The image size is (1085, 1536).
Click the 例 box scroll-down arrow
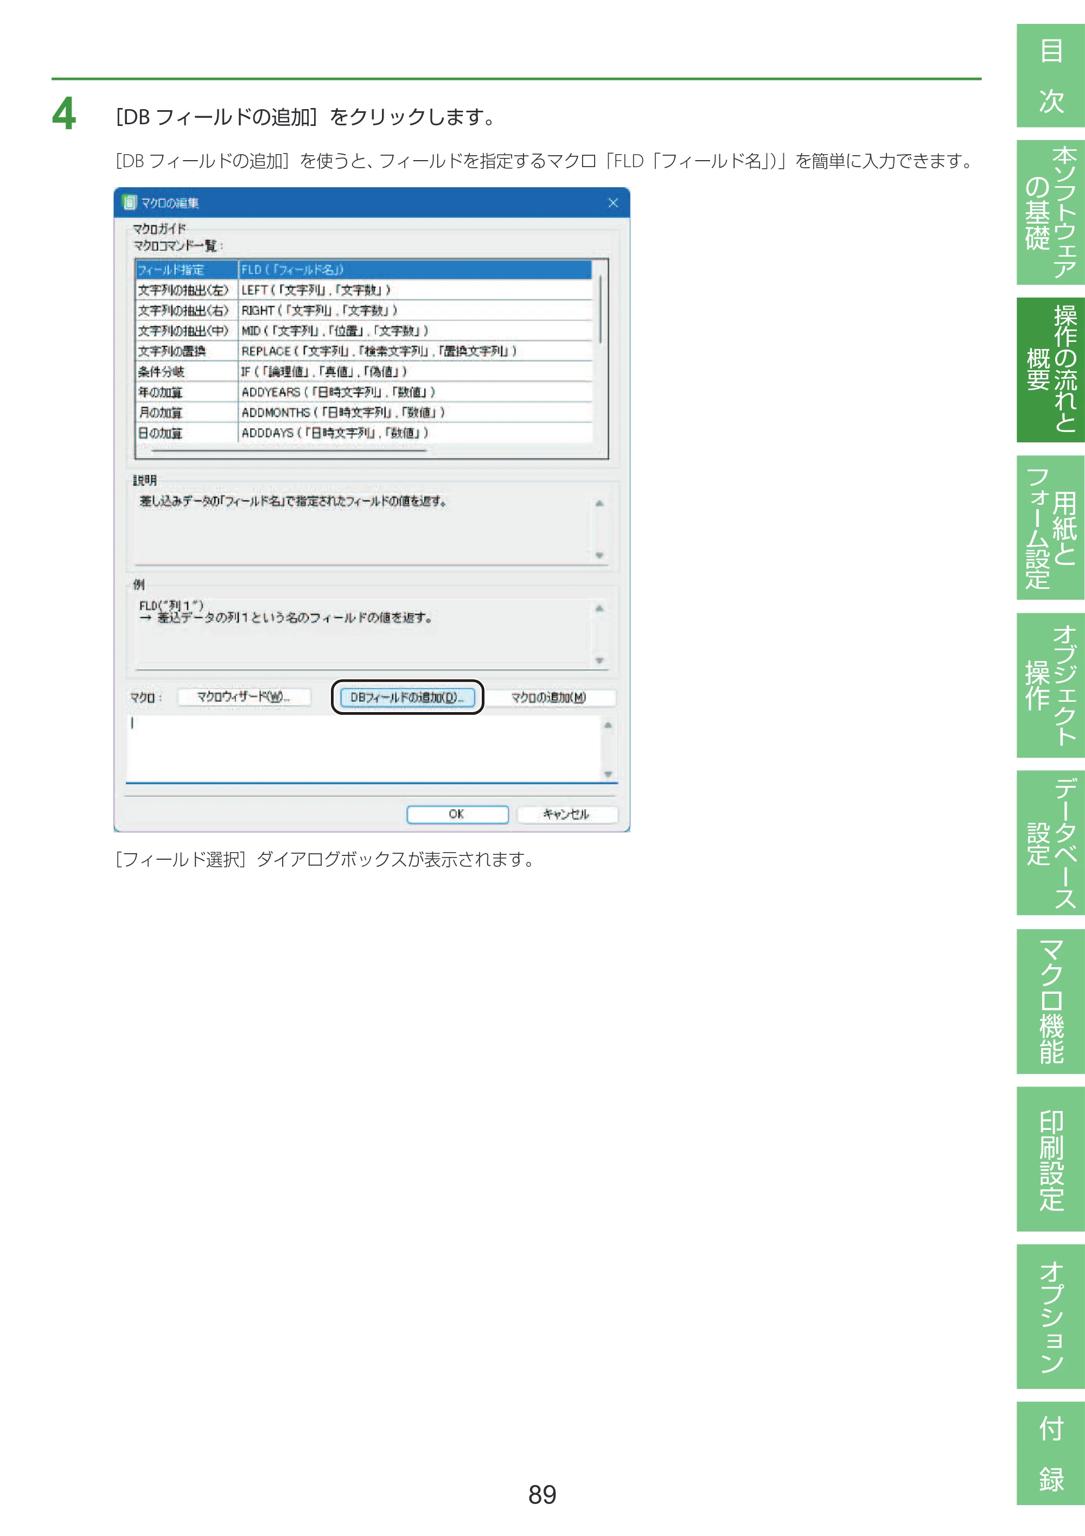(x=599, y=661)
